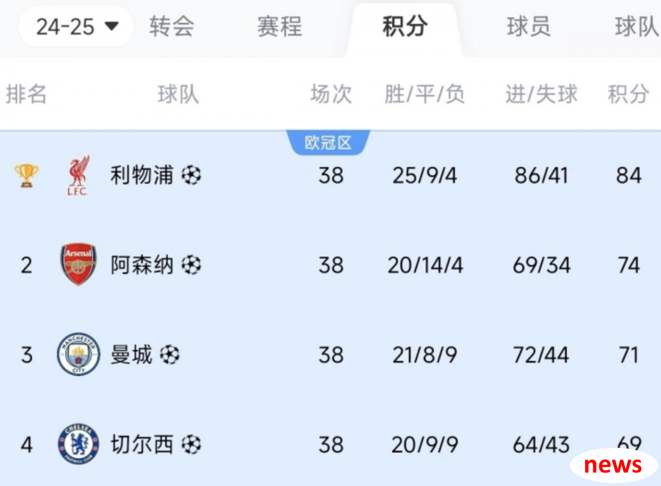
Task: Click the Chelsea club crest
Action: point(78,444)
